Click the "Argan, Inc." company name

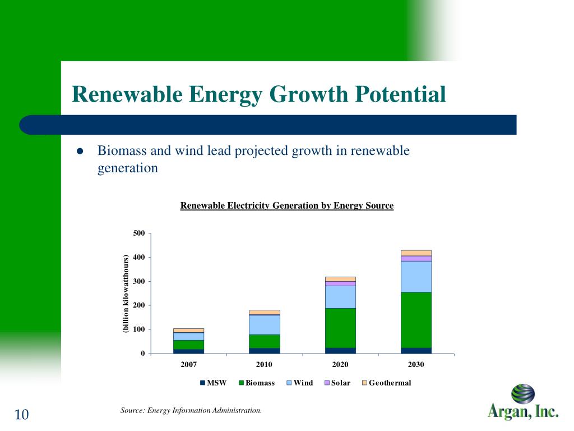523,411
